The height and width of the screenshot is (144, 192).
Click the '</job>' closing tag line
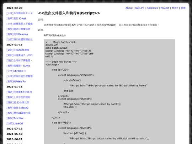tap(56, 118)
